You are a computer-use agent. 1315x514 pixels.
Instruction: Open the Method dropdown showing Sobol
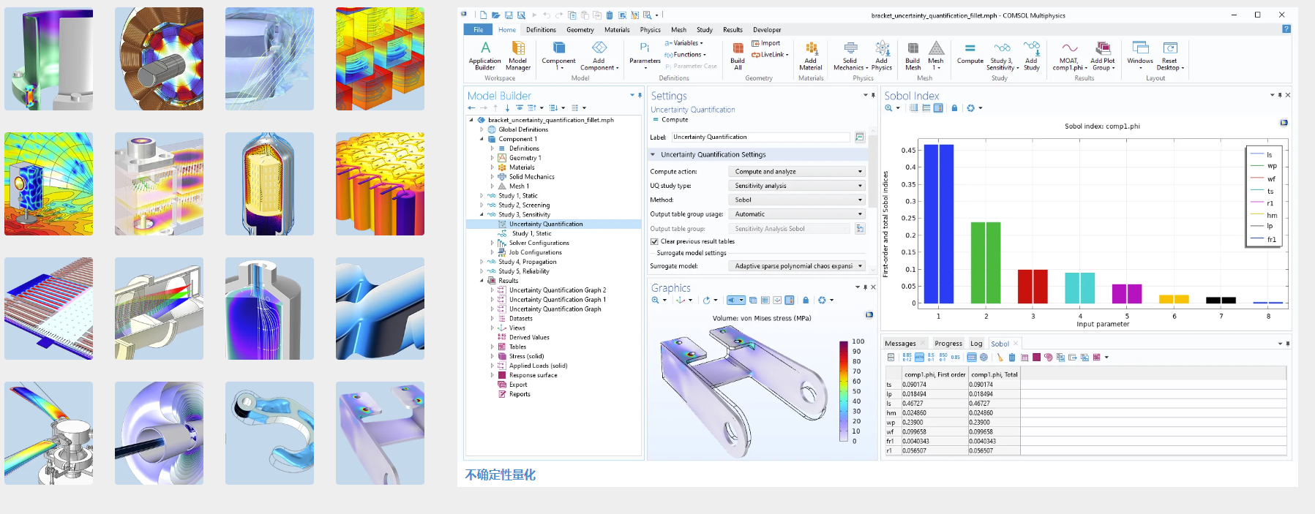tap(797, 200)
